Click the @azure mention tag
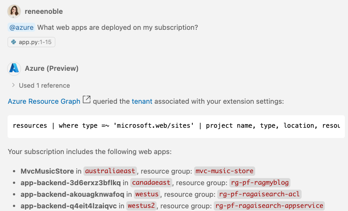This screenshot has height=211, width=348. 21,28
